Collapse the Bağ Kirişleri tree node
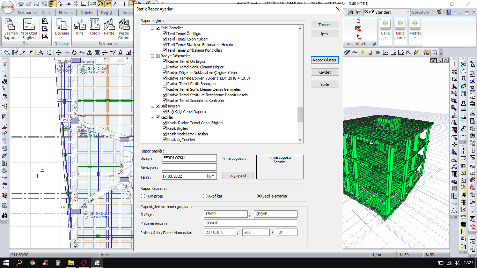The width and height of the screenshot is (477, 268). coord(152,106)
